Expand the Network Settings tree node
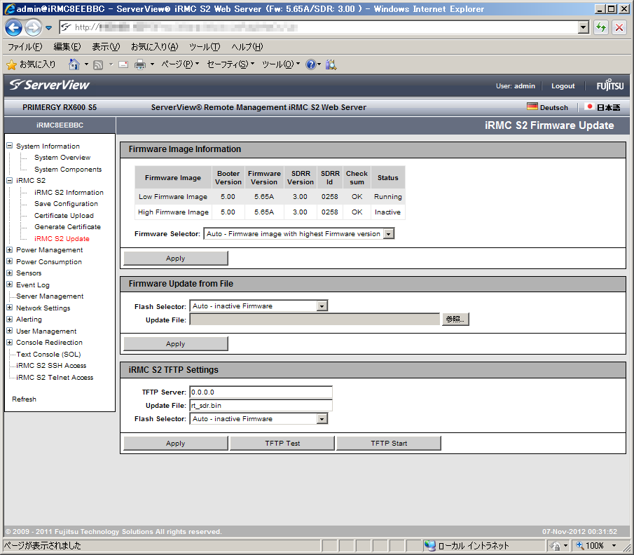This screenshot has width=634, height=555. (x=10, y=308)
